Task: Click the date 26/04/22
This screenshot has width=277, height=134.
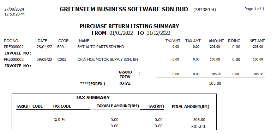Action: pyautogui.click(x=44, y=47)
